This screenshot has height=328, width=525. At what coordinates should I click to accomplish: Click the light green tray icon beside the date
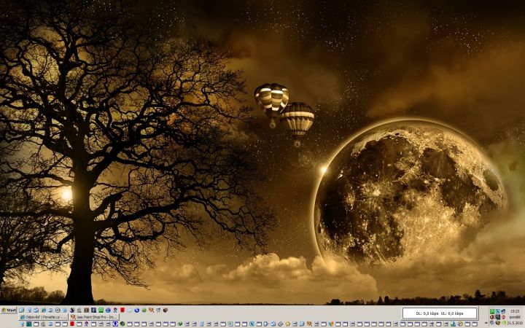pos(504,322)
